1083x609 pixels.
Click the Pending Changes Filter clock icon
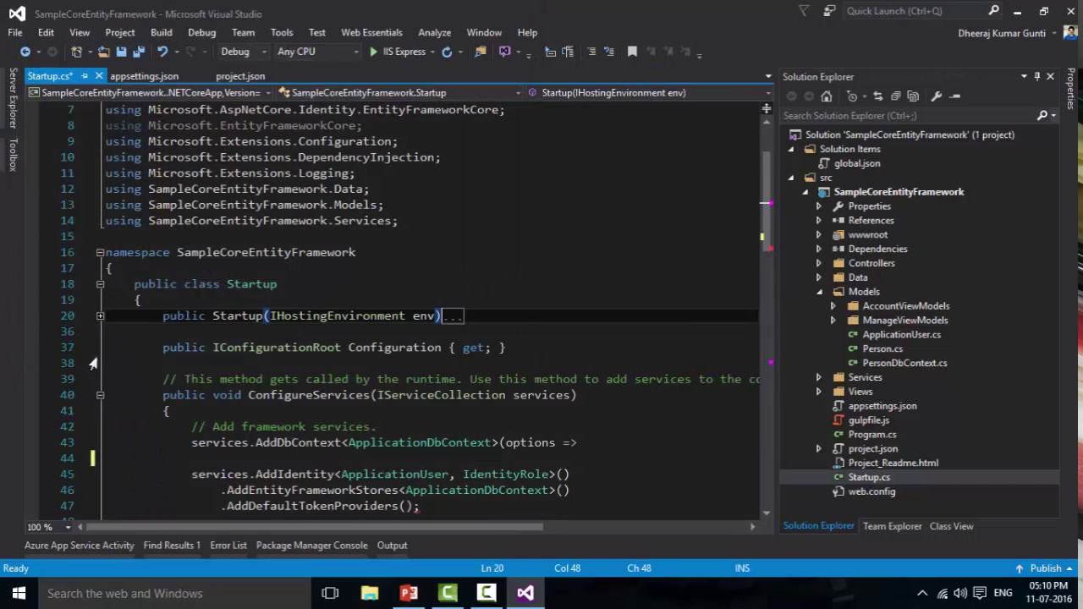(x=852, y=96)
